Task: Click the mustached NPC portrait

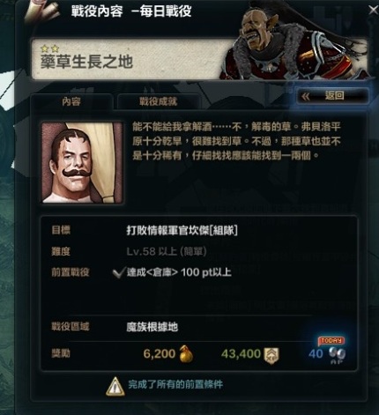Action: [x=82, y=163]
